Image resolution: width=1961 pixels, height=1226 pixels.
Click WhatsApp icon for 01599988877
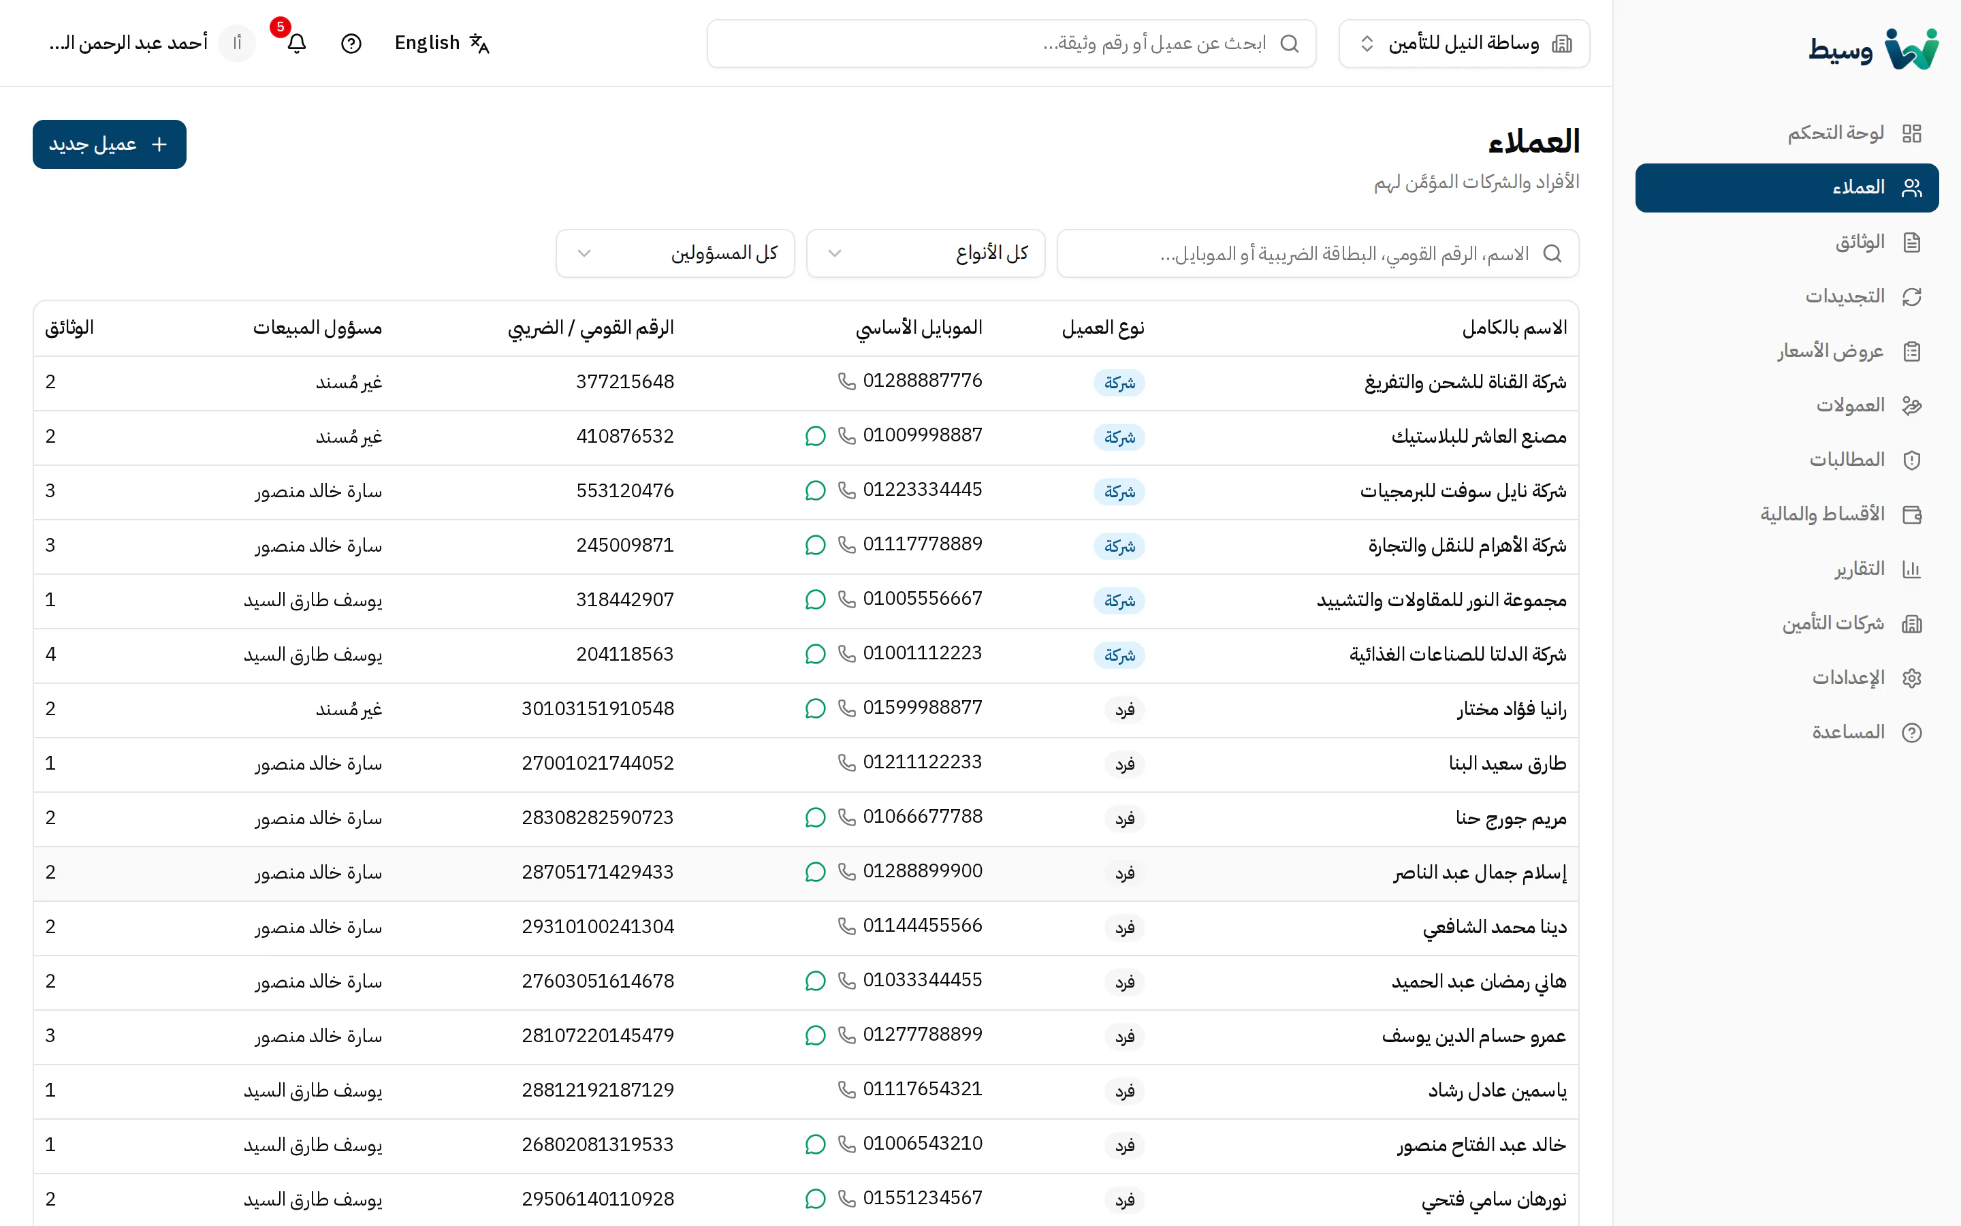click(x=815, y=708)
